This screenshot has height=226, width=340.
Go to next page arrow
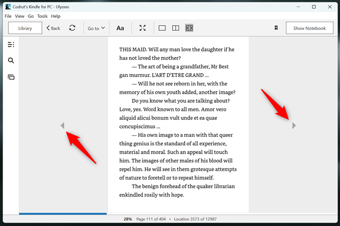coord(294,125)
